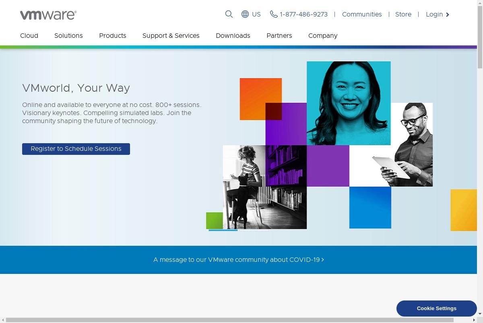
Task: Click the smiling woman photo tile
Action: [349, 103]
